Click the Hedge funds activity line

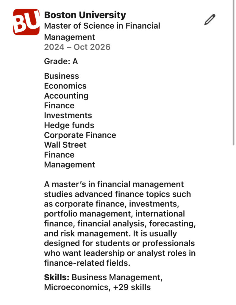69,125
